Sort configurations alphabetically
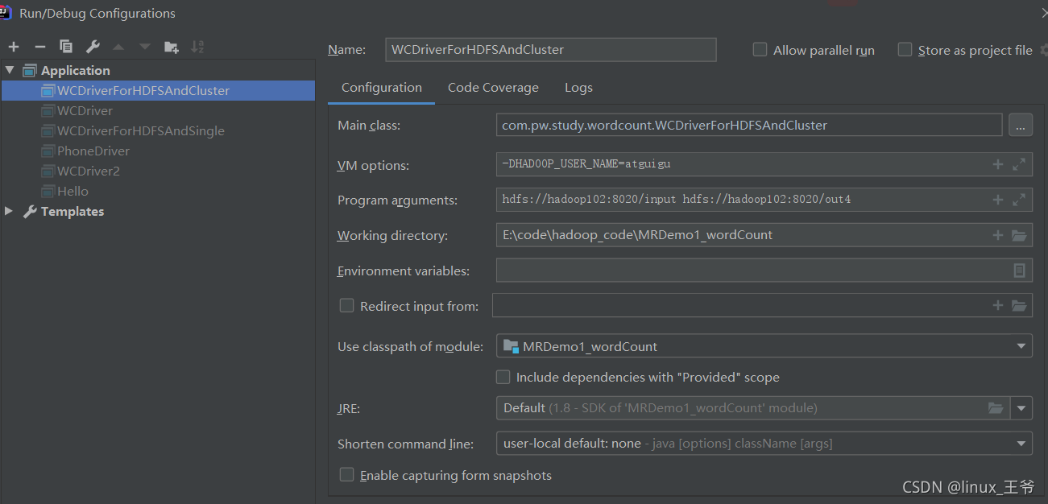Image resolution: width=1048 pixels, height=504 pixels. point(198,47)
